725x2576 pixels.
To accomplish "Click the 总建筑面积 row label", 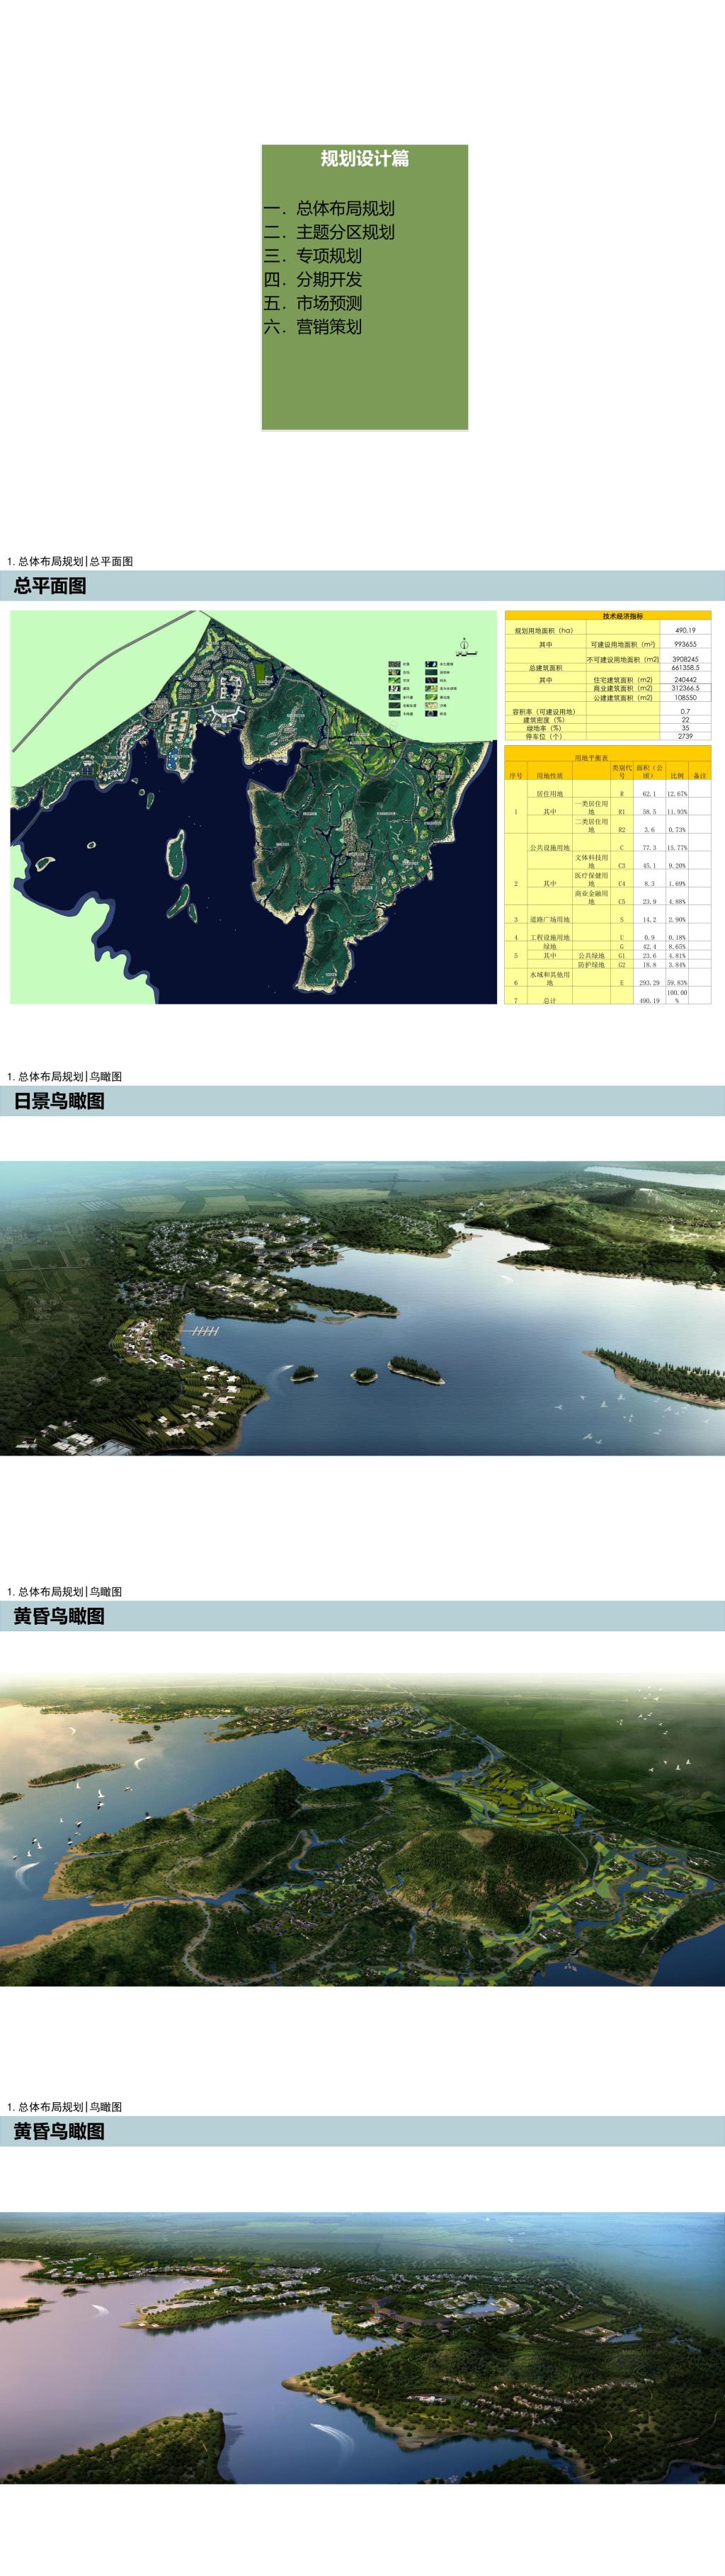I will pos(546,668).
